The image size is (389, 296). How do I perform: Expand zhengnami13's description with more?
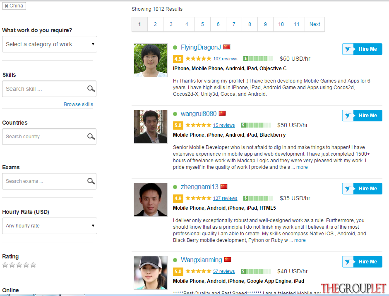tap(300, 240)
